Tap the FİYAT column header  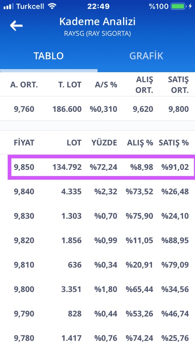click(x=24, y=143)
